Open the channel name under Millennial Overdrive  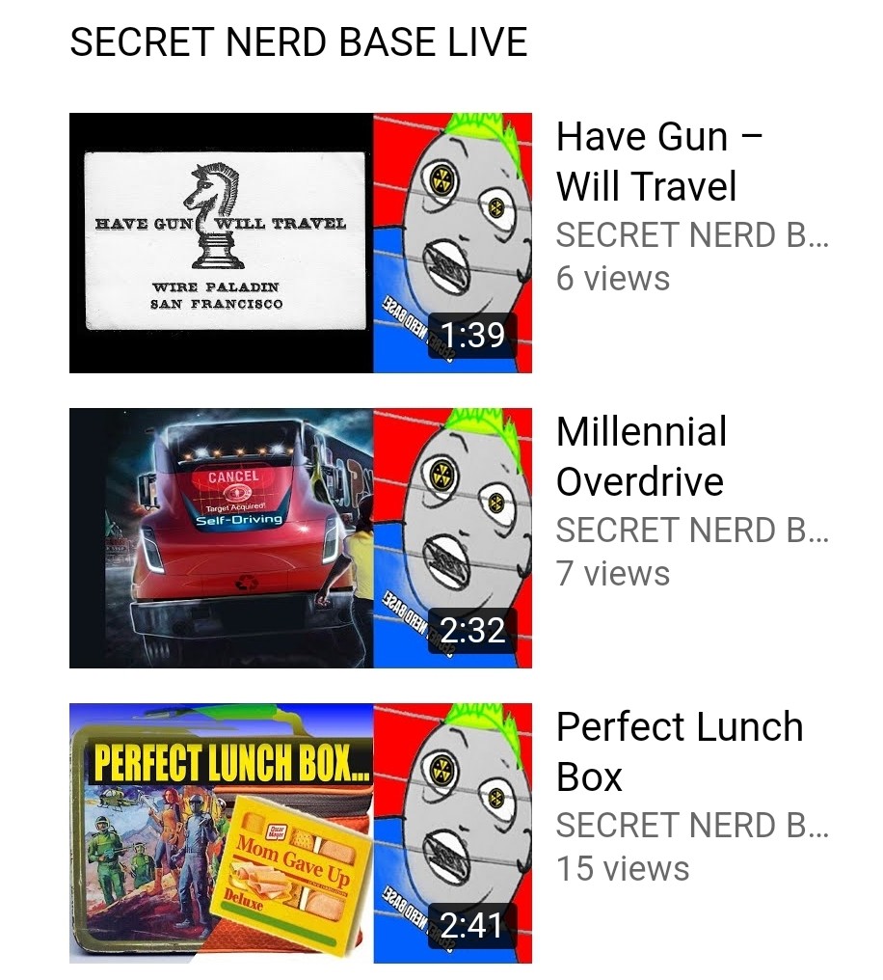click(x=692, y=530)
